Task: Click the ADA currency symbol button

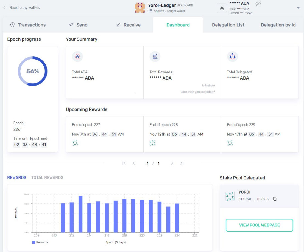Action: 222,8
